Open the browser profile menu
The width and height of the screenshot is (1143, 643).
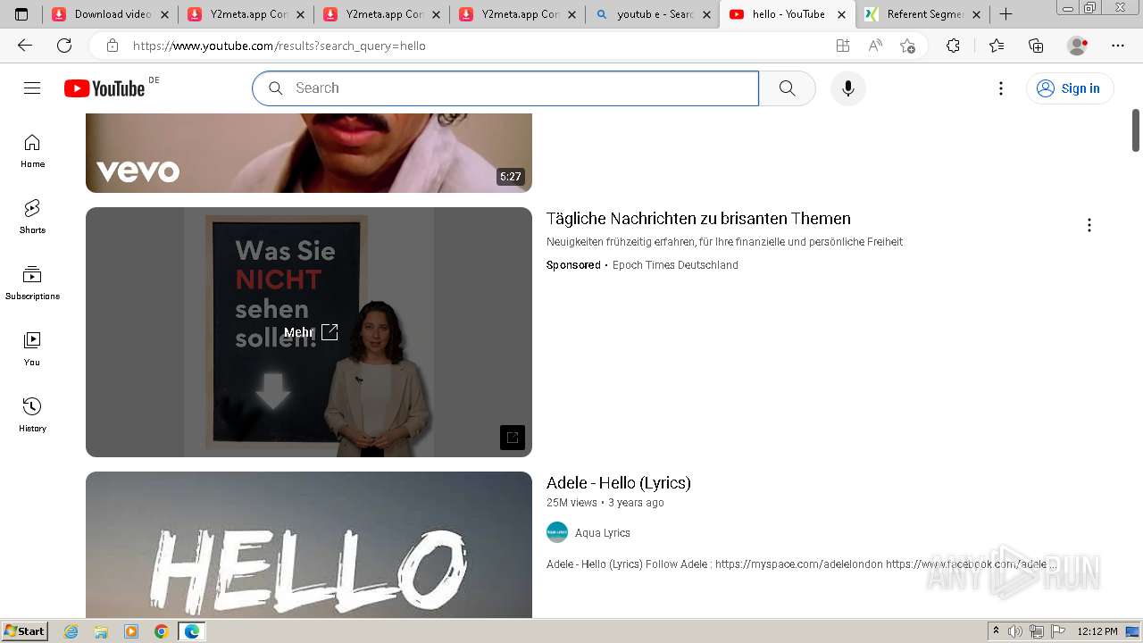pos(1078,46)
